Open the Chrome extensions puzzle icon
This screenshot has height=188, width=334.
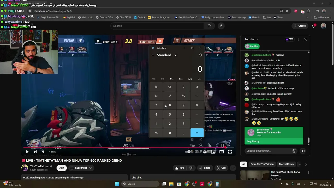[x=308, y=11]
